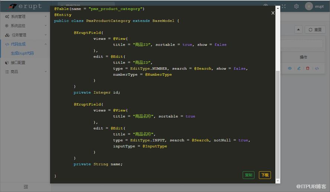The width and height of the screenshot is (330, 192).
Task: Click the 商品 list icon
Action: [7, 72]
